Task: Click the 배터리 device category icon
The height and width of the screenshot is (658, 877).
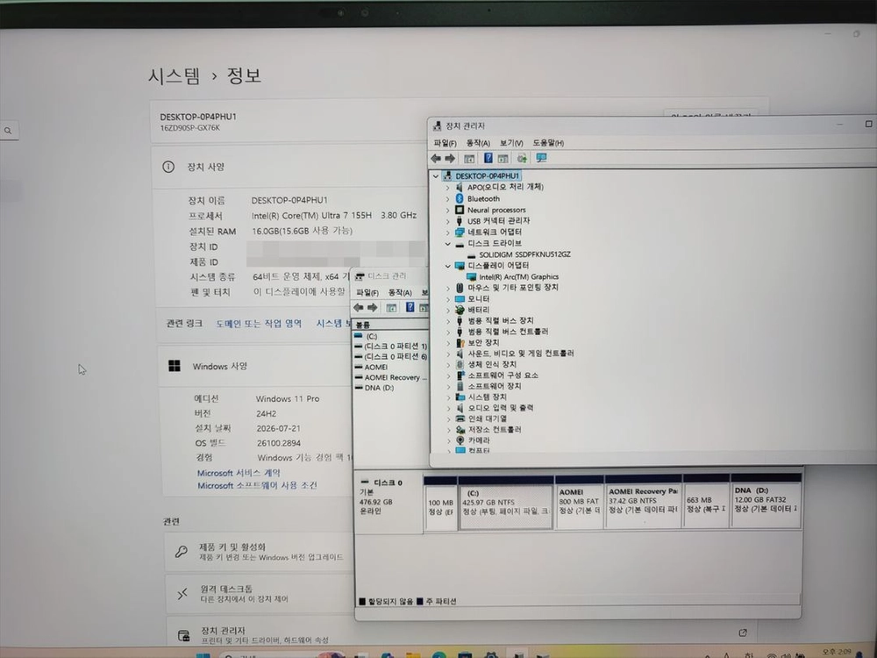Action: click(x=460, y=310)
